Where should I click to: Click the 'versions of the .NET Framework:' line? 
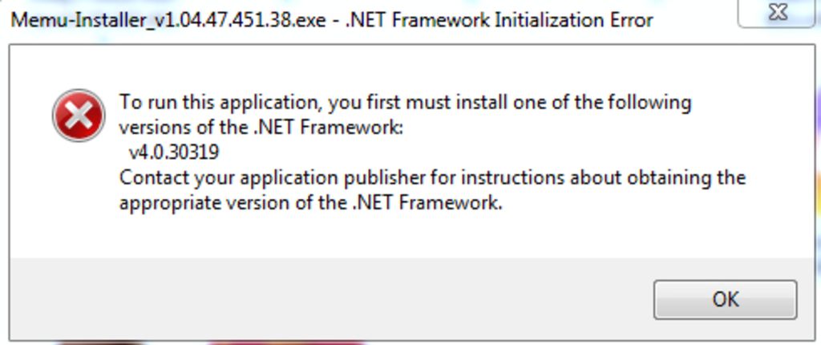[261, 128]
